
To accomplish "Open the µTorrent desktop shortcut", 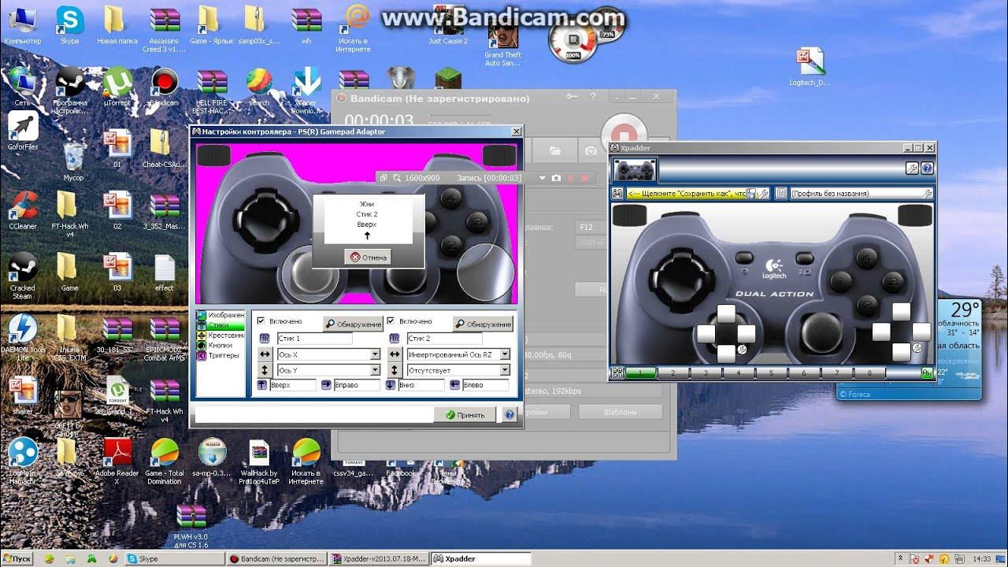I will pyautogui.click(x=117, y=86).
